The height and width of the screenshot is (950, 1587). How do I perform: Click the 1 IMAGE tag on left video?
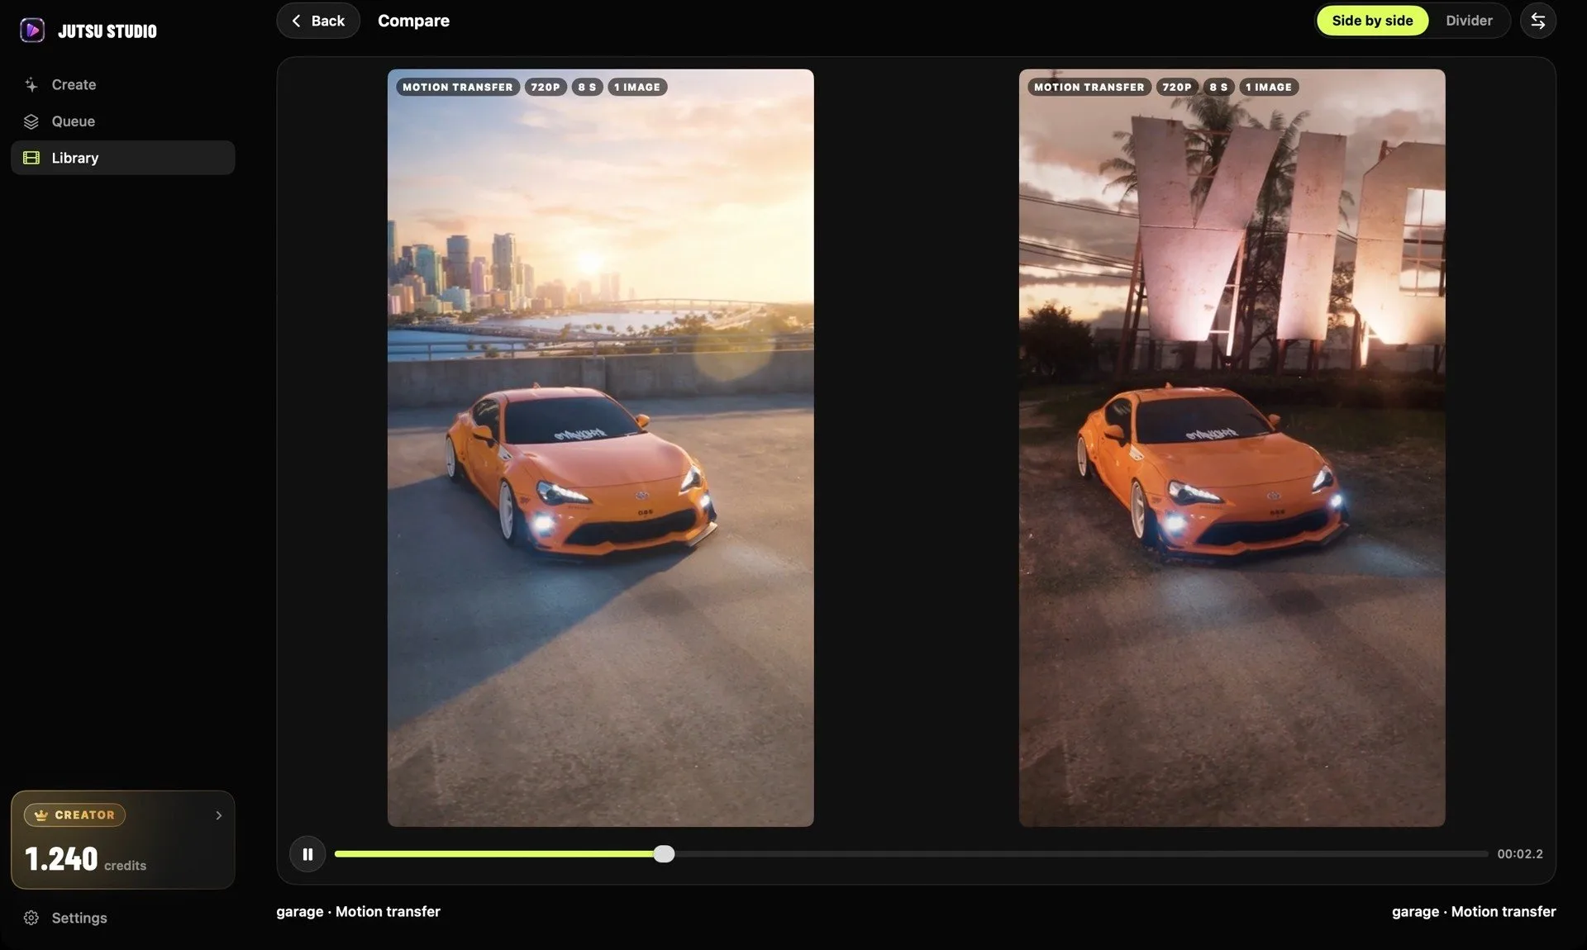click(637, 87)
